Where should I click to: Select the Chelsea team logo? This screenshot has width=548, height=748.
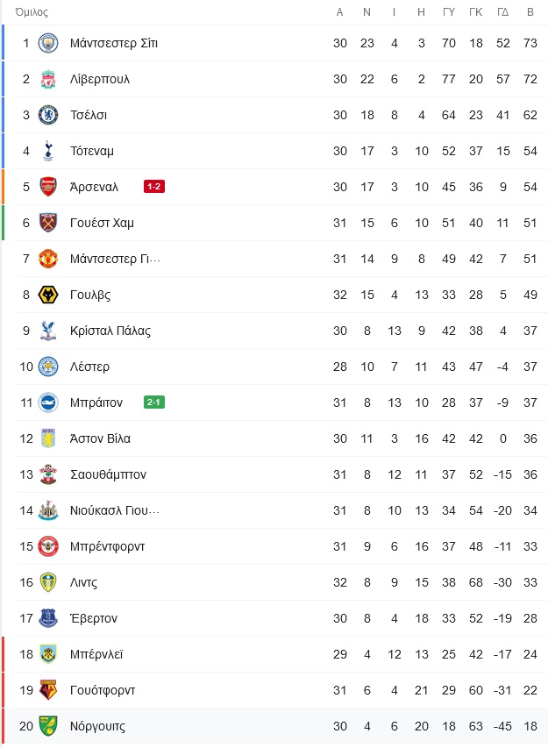point(48,115)
